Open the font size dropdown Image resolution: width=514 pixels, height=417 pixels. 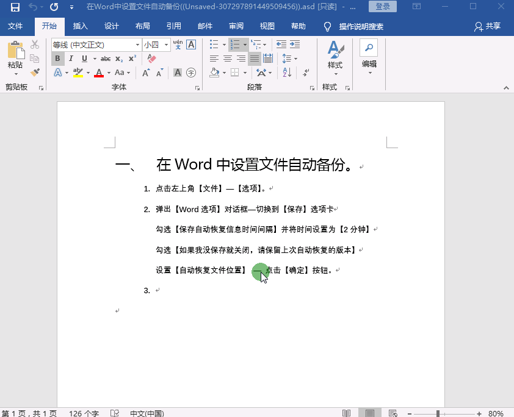pos(165,43)
